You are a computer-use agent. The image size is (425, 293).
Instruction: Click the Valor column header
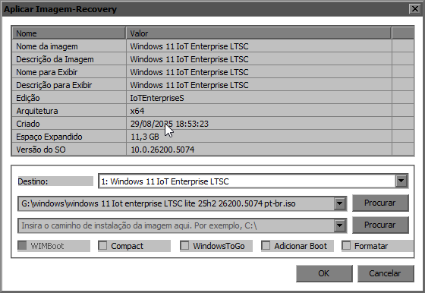[259, 33]
